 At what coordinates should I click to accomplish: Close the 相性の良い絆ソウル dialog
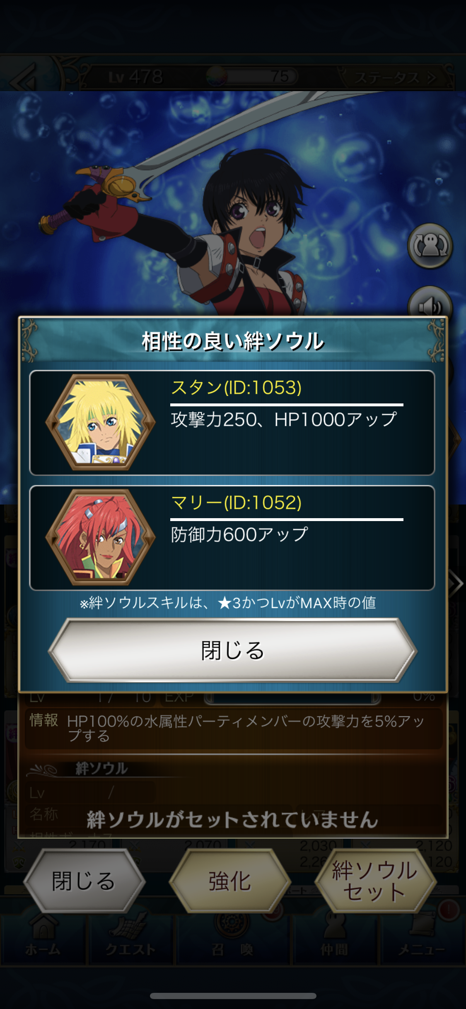coord(232,650)
